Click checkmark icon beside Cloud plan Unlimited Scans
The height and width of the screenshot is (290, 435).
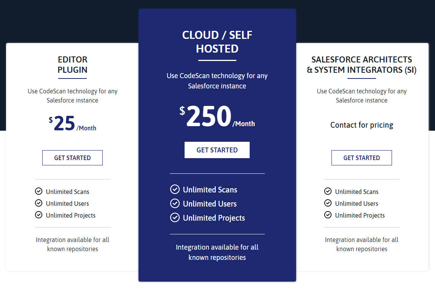coord(175,189)
